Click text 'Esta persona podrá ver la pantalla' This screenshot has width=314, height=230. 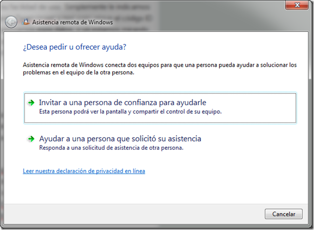click(84, 112)
